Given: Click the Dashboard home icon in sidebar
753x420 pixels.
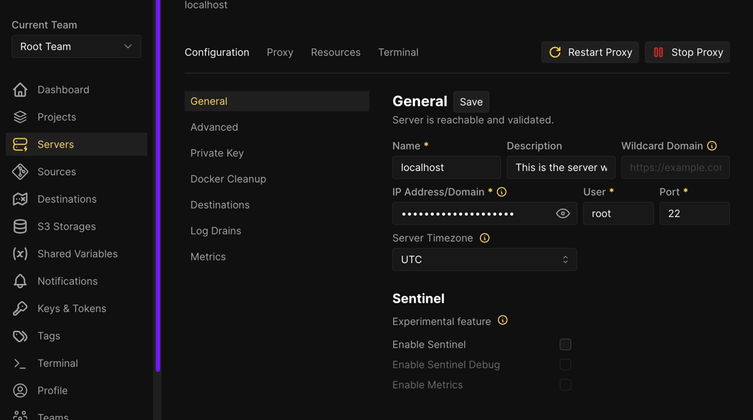Looking at the screenshot, I should (20, 89).
